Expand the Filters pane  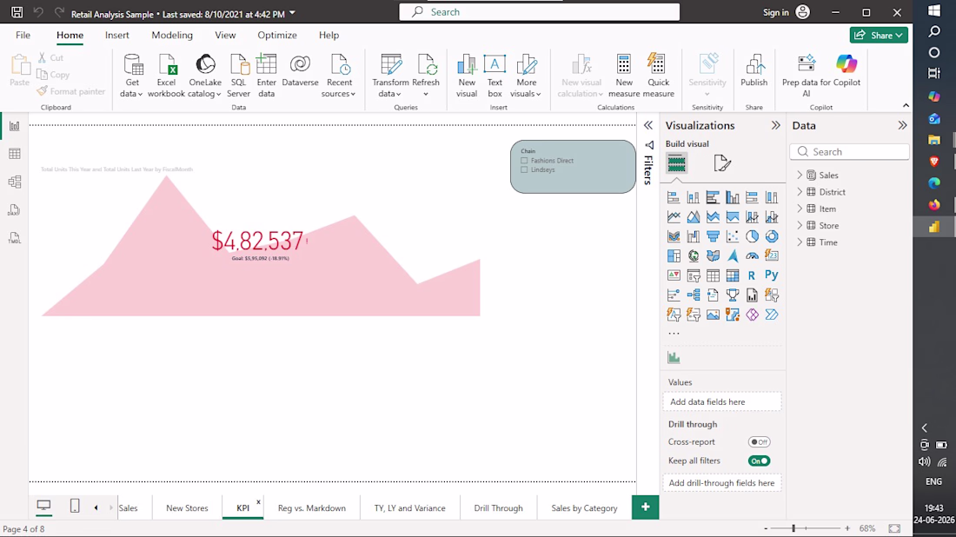coord(648,126)
